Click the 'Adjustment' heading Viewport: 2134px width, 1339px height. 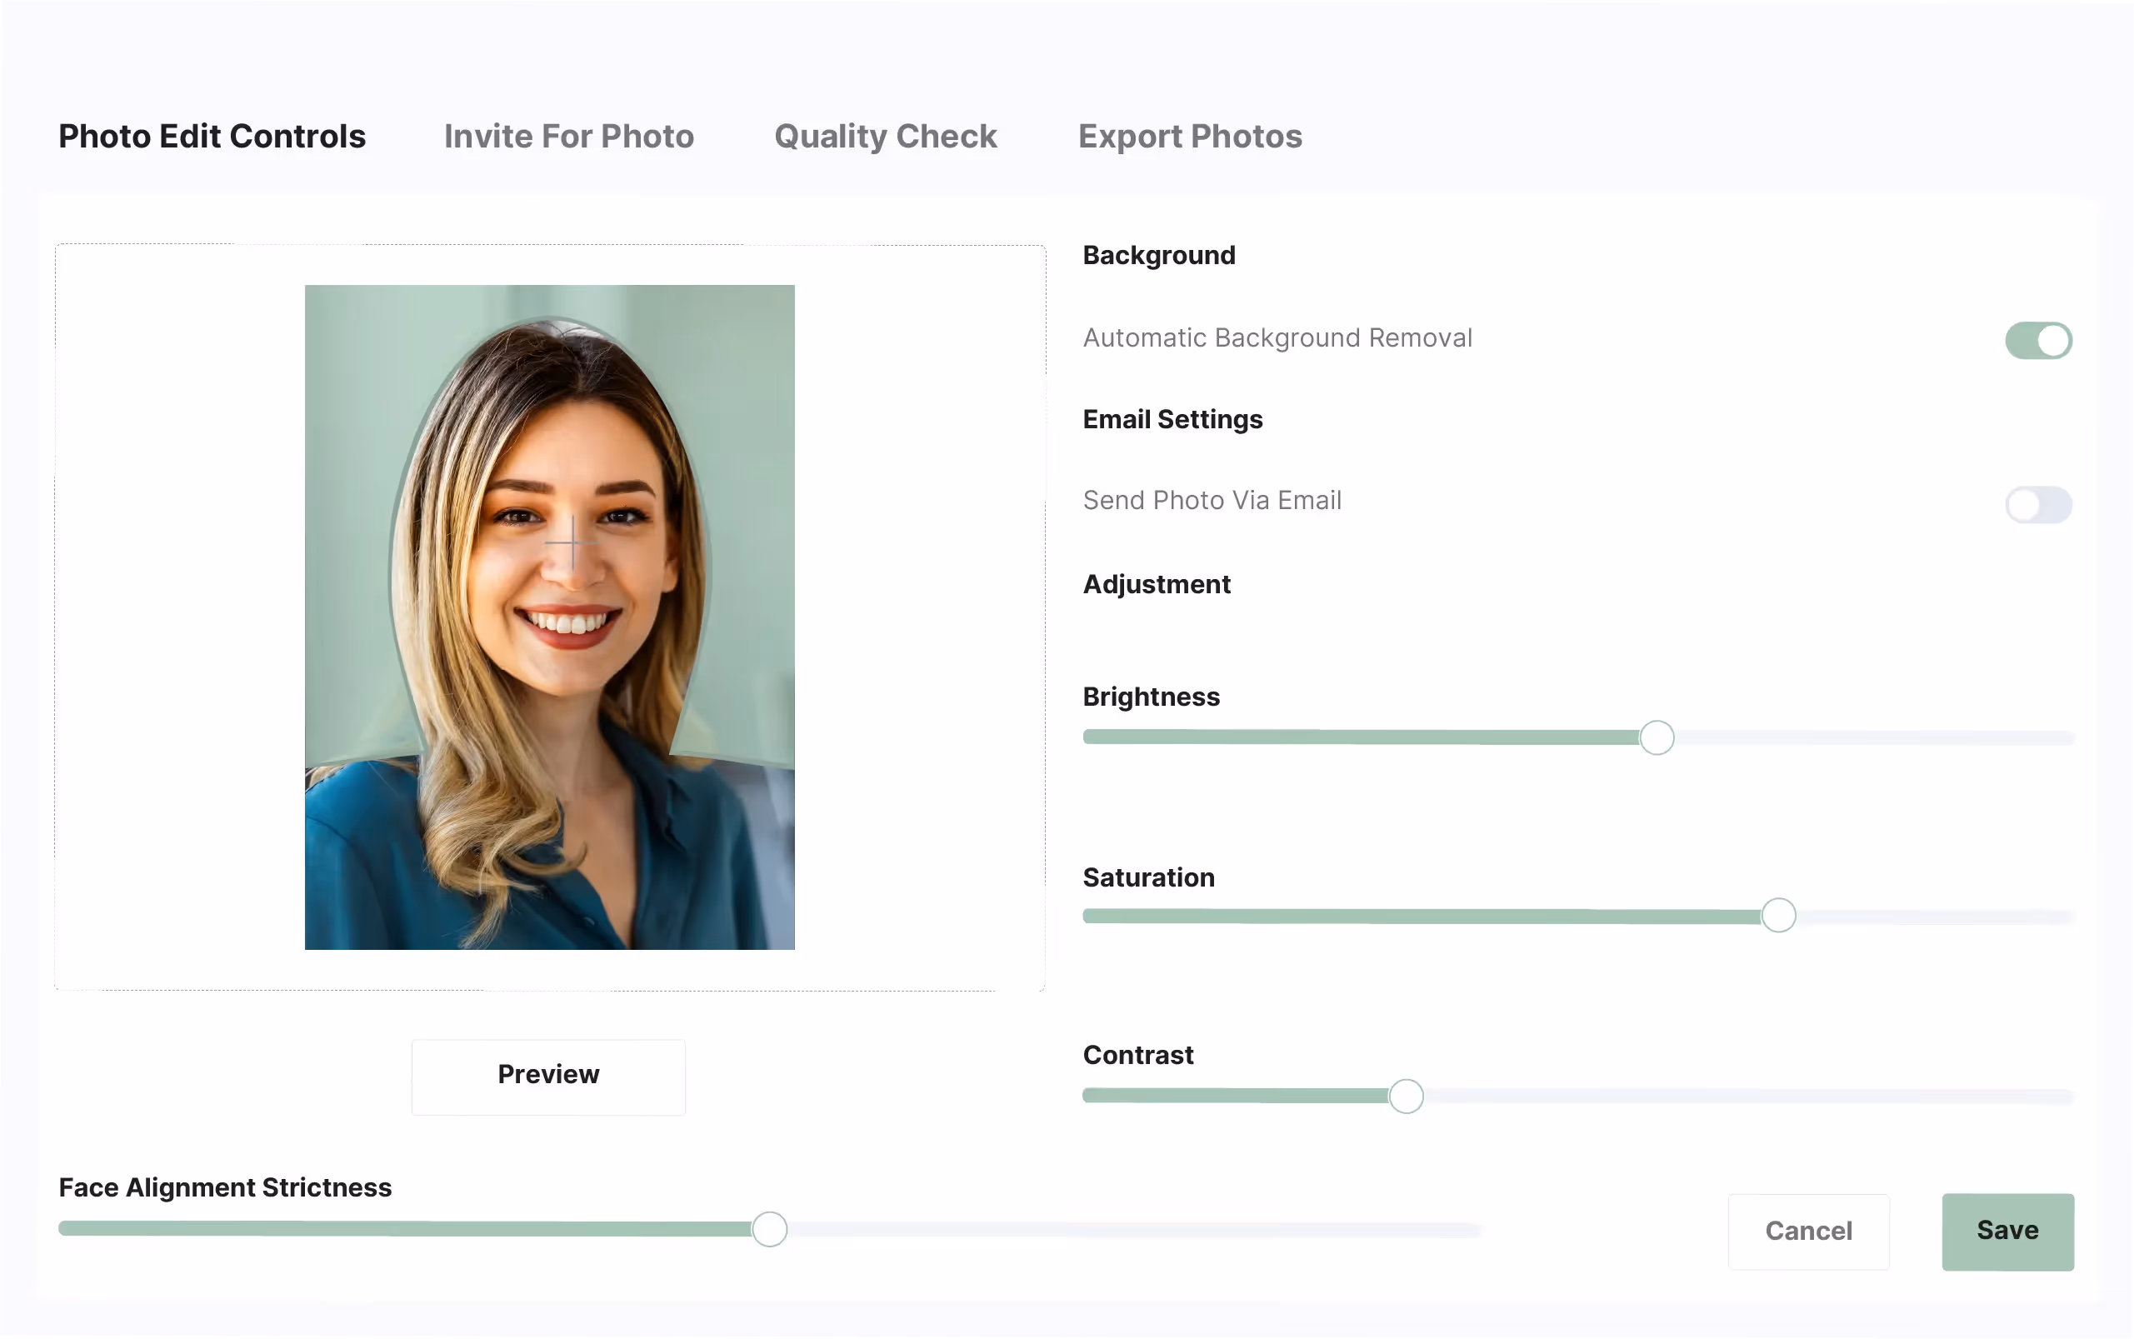[x=1157, y=584]
